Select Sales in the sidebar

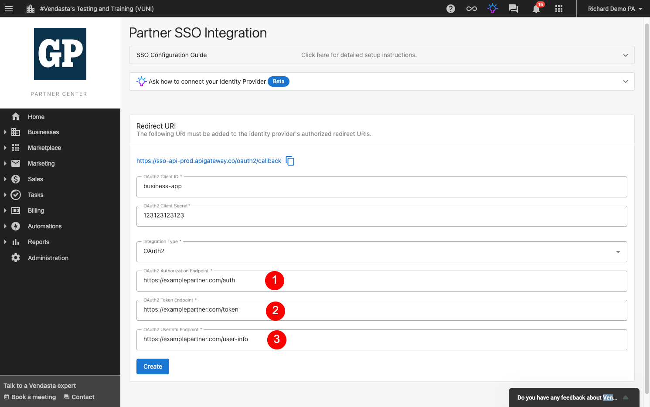click(x=35, y=179)
